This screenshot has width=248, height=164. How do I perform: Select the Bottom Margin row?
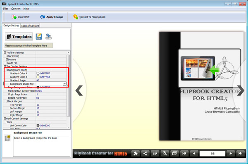point(35,108)
